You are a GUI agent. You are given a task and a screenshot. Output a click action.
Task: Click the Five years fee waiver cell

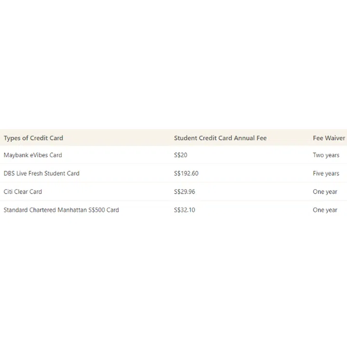[326, 173]
